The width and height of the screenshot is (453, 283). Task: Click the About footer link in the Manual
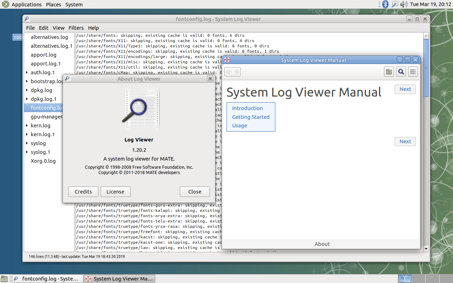pos(322,244)
